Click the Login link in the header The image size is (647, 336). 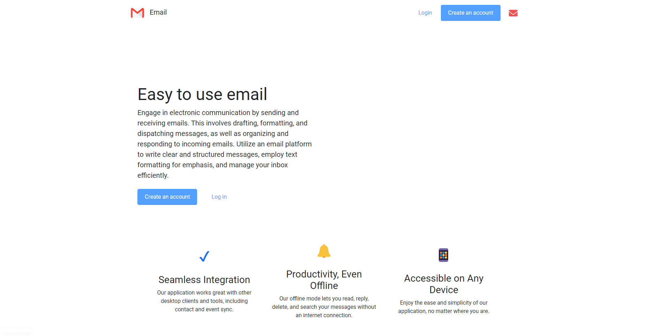(x=425, y=13)
